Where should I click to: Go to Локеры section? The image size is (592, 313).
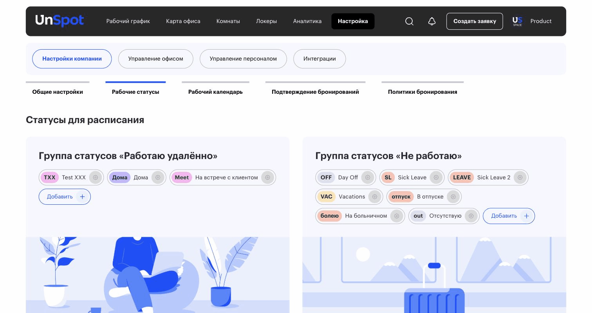pos(267,21)
